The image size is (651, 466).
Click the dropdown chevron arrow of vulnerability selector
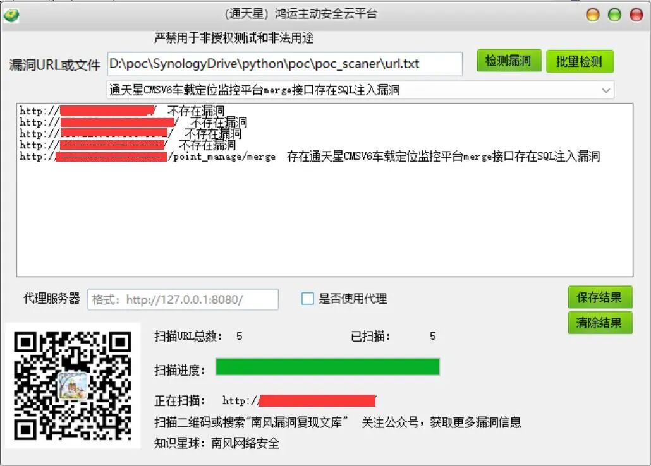point(605,90)
